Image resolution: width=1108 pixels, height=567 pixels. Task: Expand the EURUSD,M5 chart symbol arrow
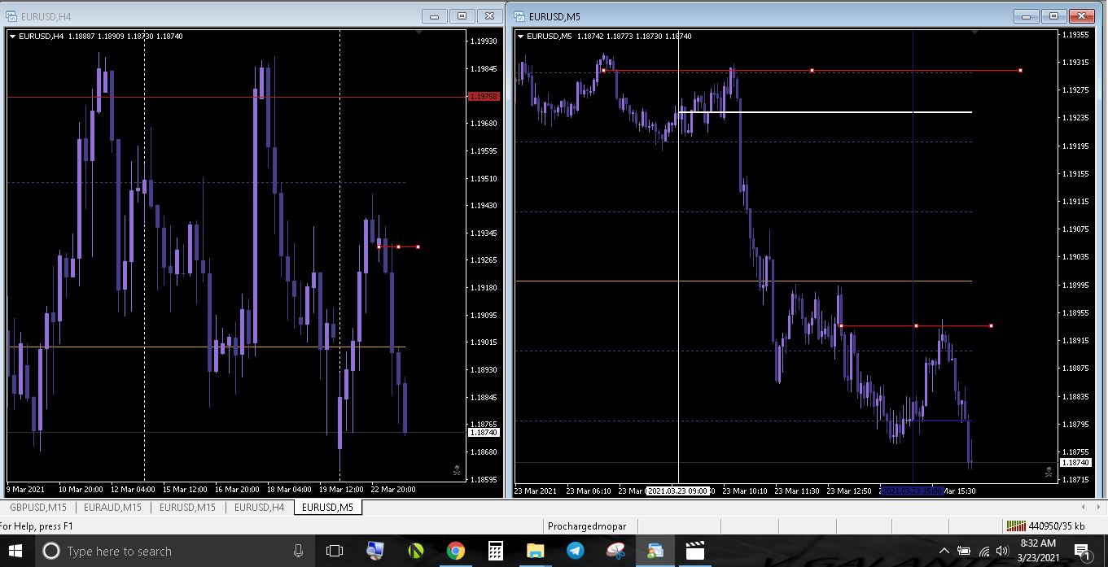coord(521,36)
